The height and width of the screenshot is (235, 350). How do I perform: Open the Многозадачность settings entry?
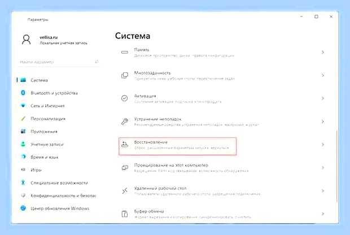(x=222, y=75)
